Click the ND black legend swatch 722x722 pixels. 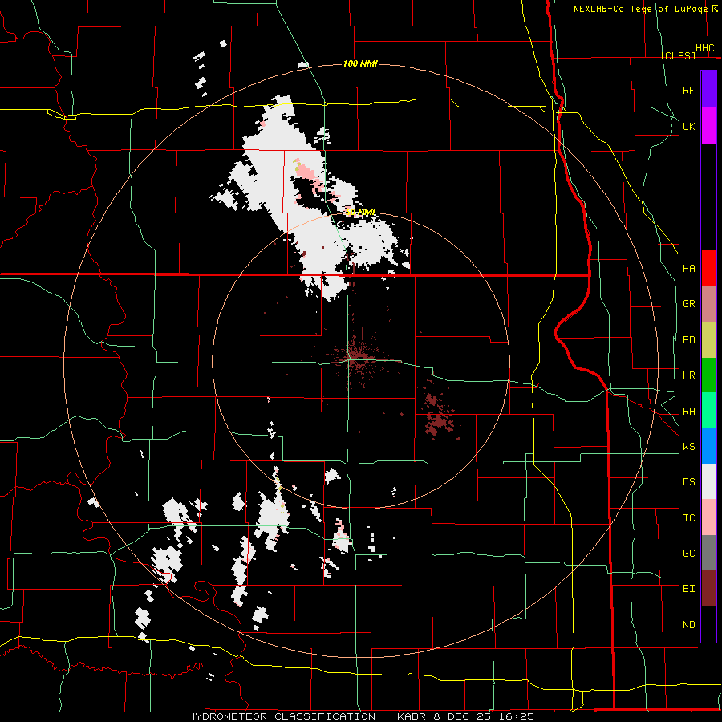[708, 624]
